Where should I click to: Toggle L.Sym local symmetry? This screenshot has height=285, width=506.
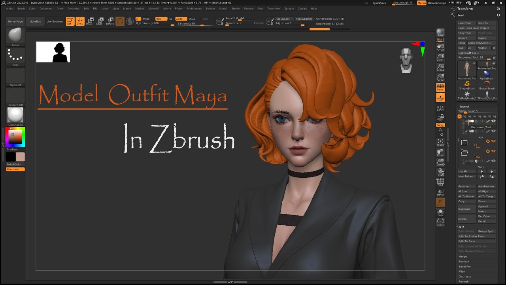coord(440,108)
